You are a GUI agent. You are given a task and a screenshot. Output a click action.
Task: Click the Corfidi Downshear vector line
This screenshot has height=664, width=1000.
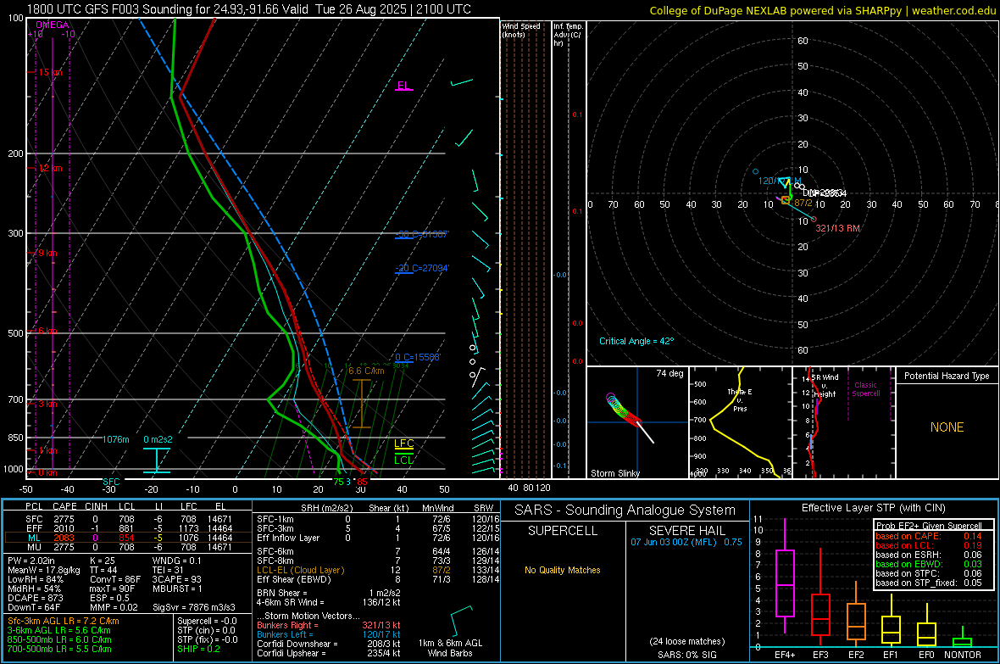(x=329, y=644)
